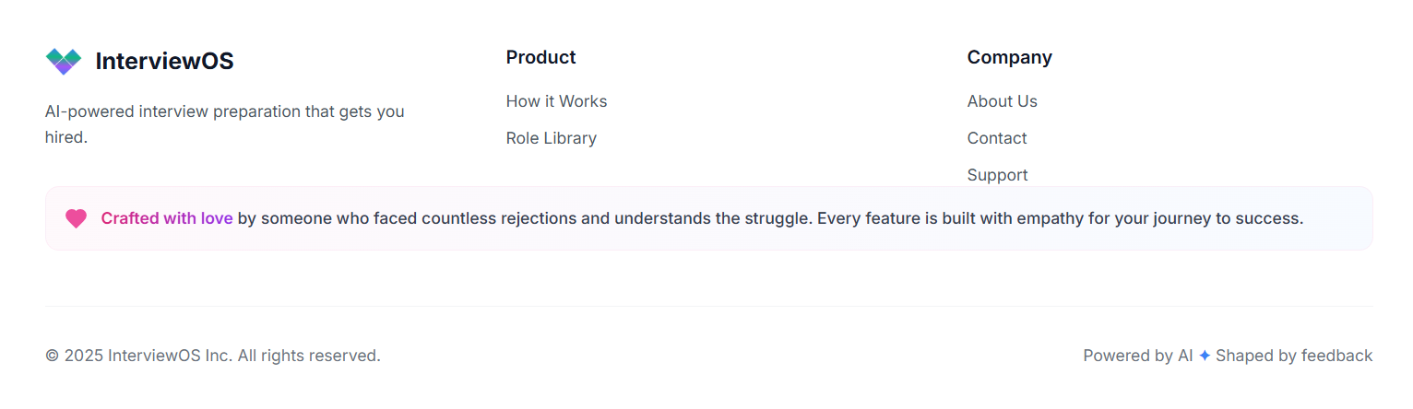Open the Support link

997,175
